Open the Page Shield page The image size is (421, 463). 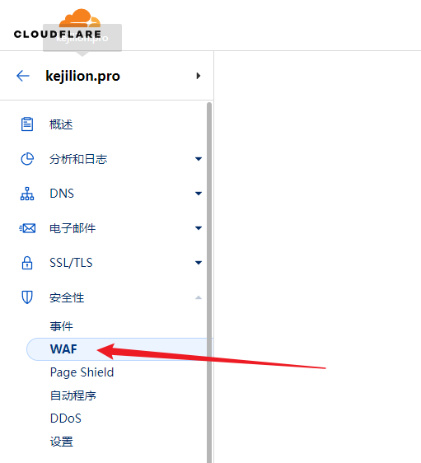click(x=82, y=372)
